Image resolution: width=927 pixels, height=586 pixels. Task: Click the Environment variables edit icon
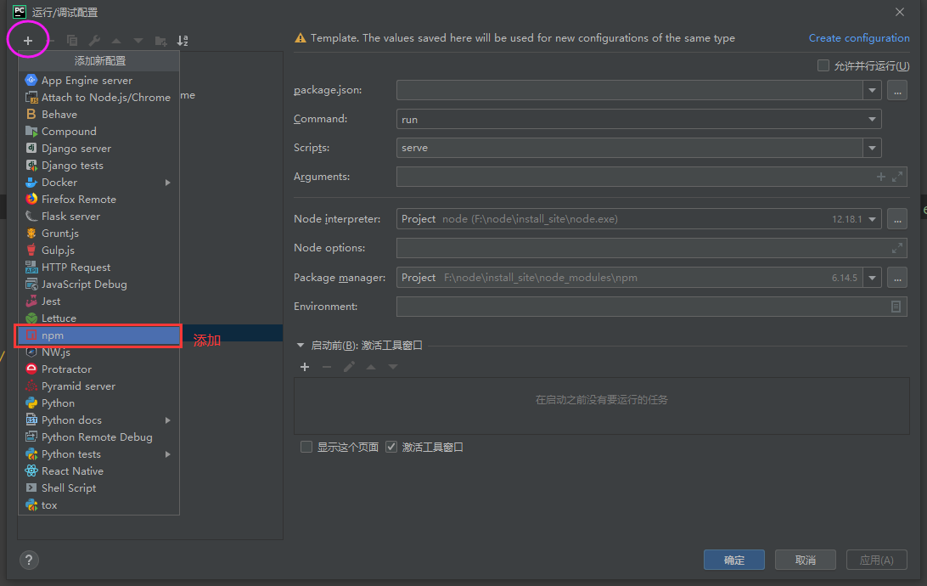pos(896,307)
